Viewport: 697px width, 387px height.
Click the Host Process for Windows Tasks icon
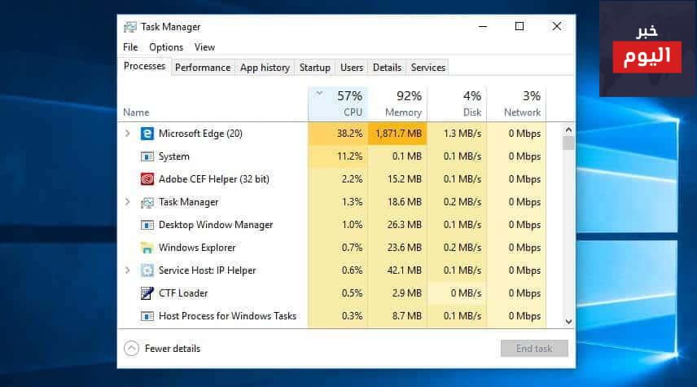pos(147,316)
